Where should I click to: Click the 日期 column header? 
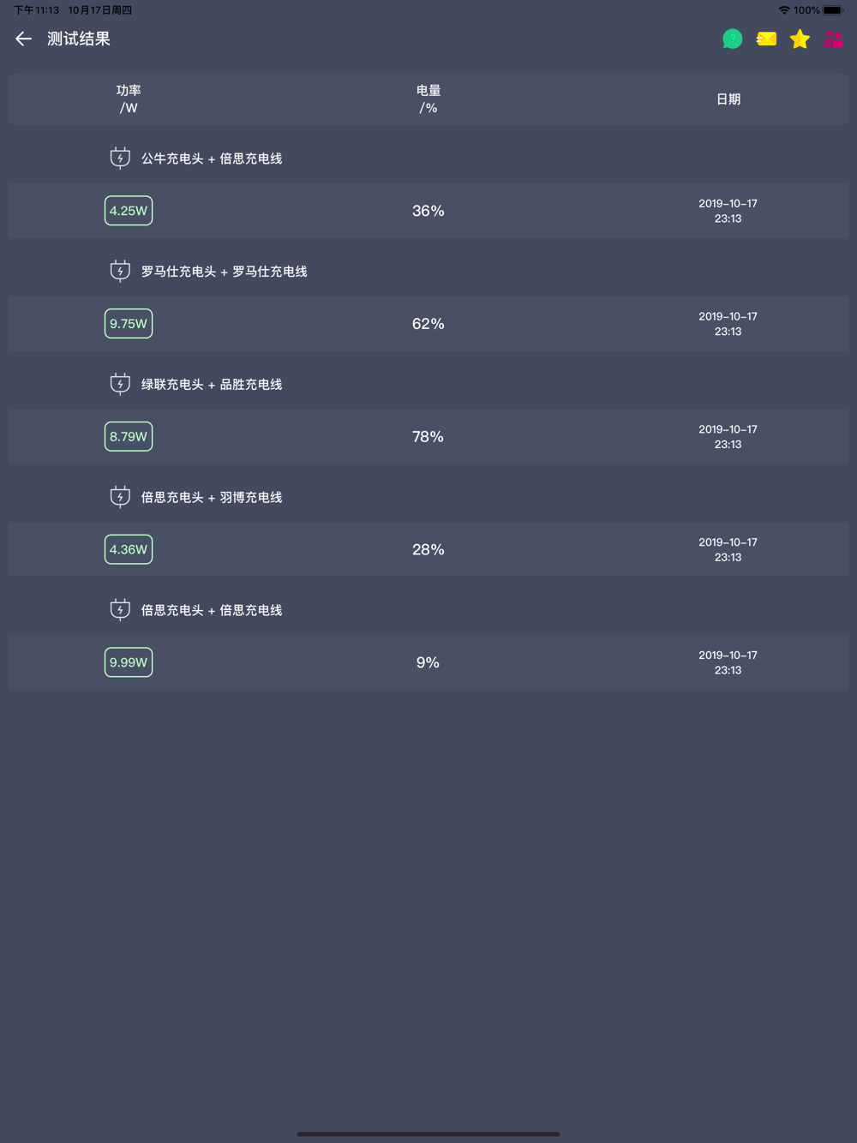click(728, 99)
